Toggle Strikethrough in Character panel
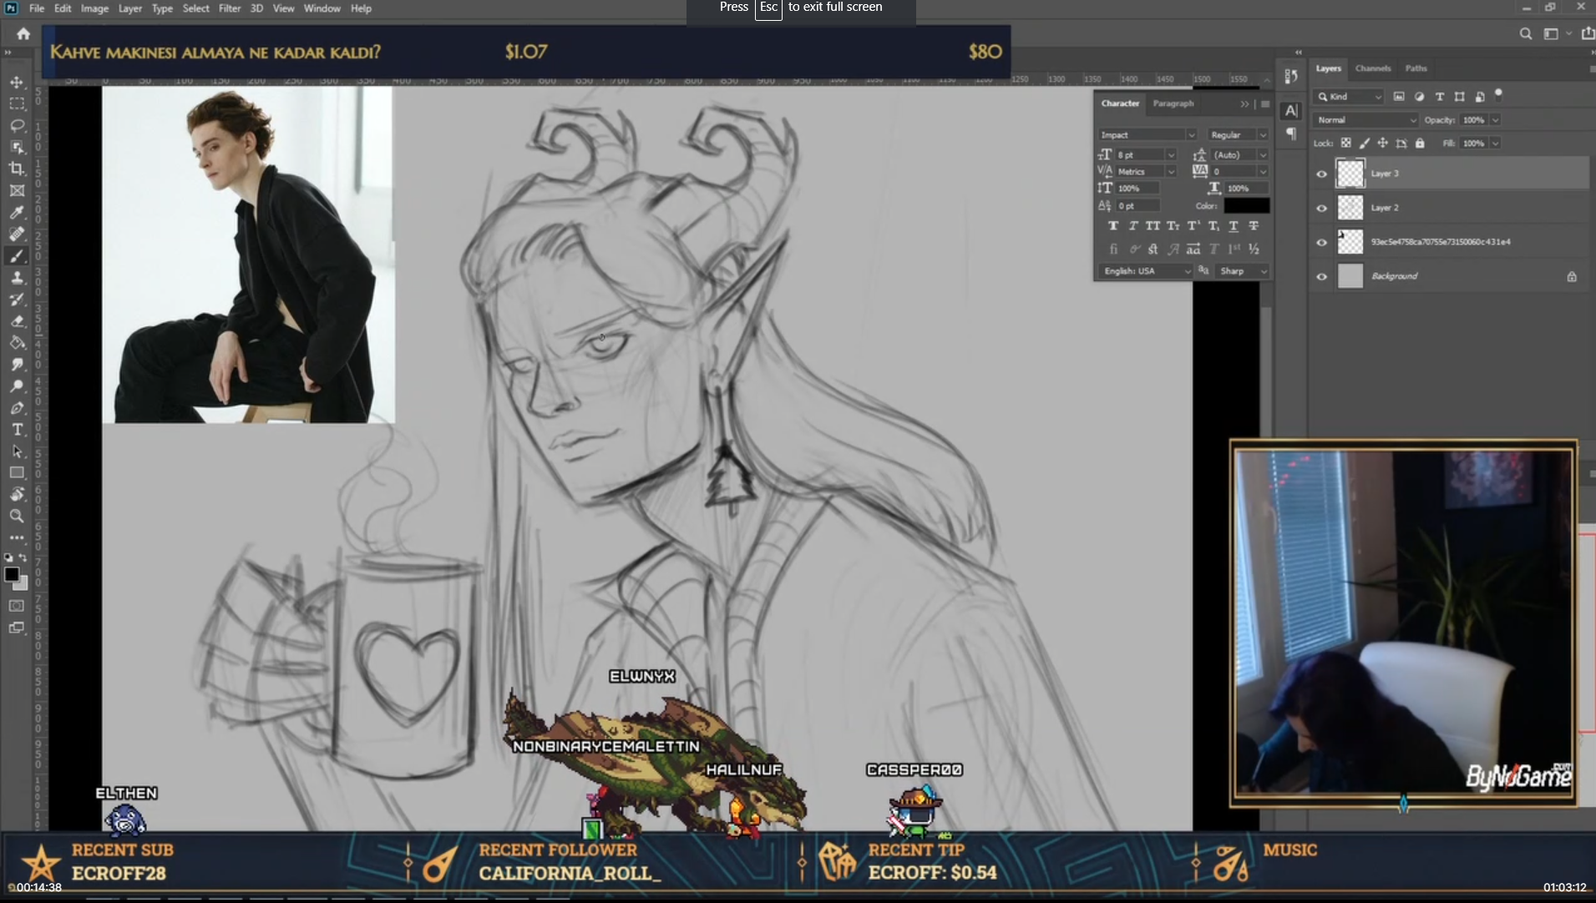 pos(1254,225)
